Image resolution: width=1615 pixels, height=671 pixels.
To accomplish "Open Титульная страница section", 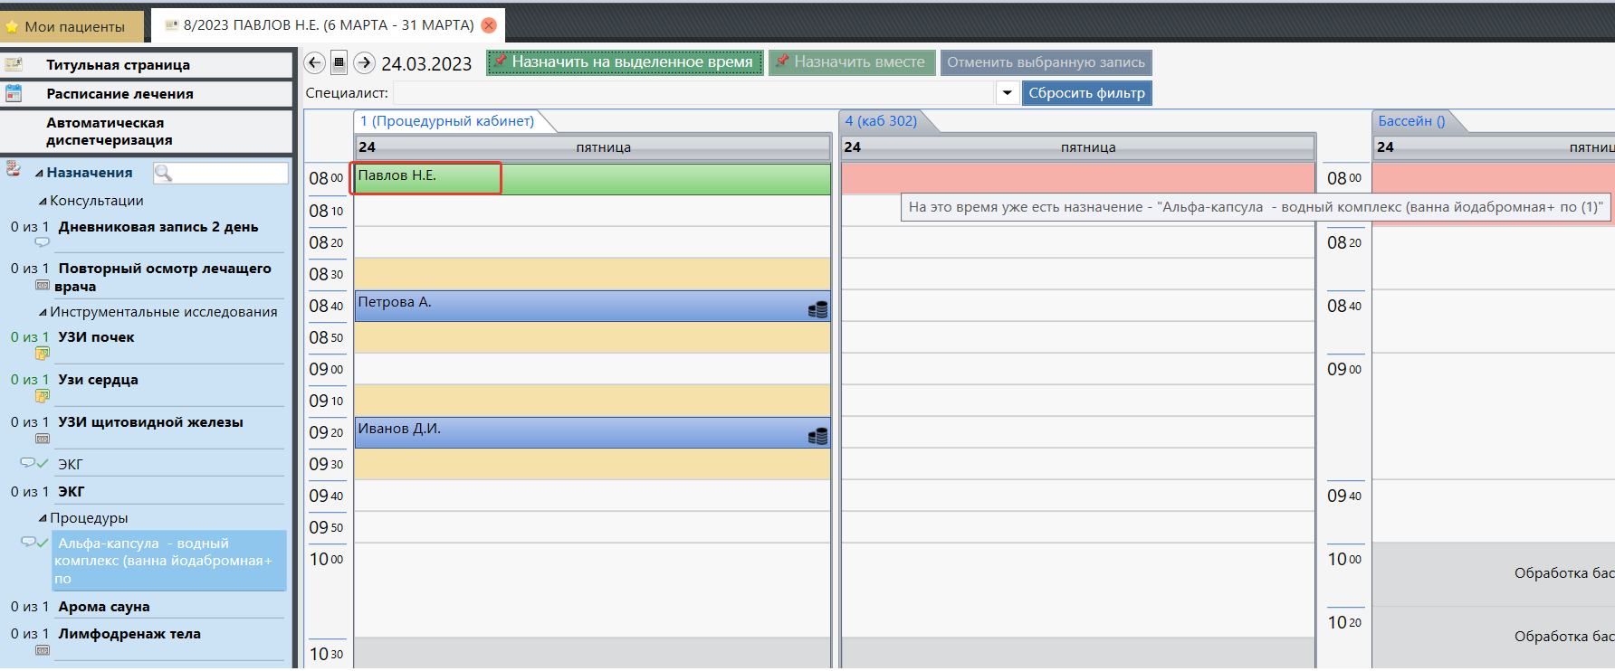I will pyautogui.click(x=118, y=65).
